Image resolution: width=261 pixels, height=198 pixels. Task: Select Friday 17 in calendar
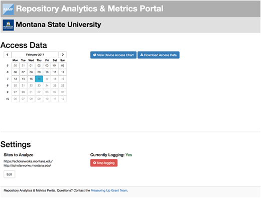47,79
